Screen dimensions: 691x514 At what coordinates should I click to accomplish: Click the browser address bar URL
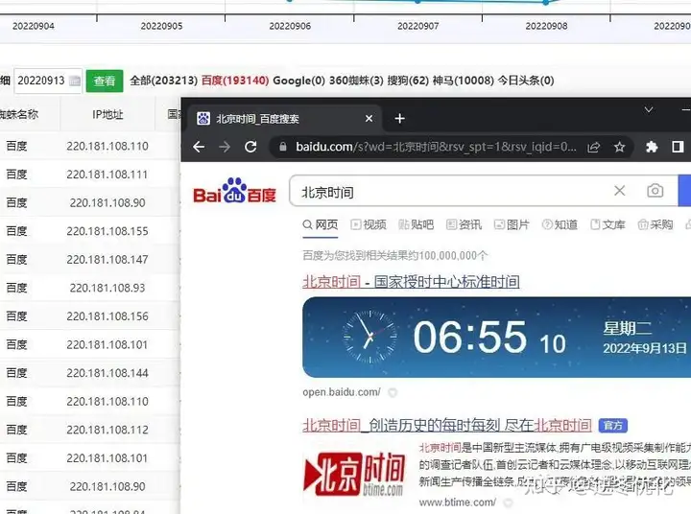pyautogui.click(x=436, y=147)
